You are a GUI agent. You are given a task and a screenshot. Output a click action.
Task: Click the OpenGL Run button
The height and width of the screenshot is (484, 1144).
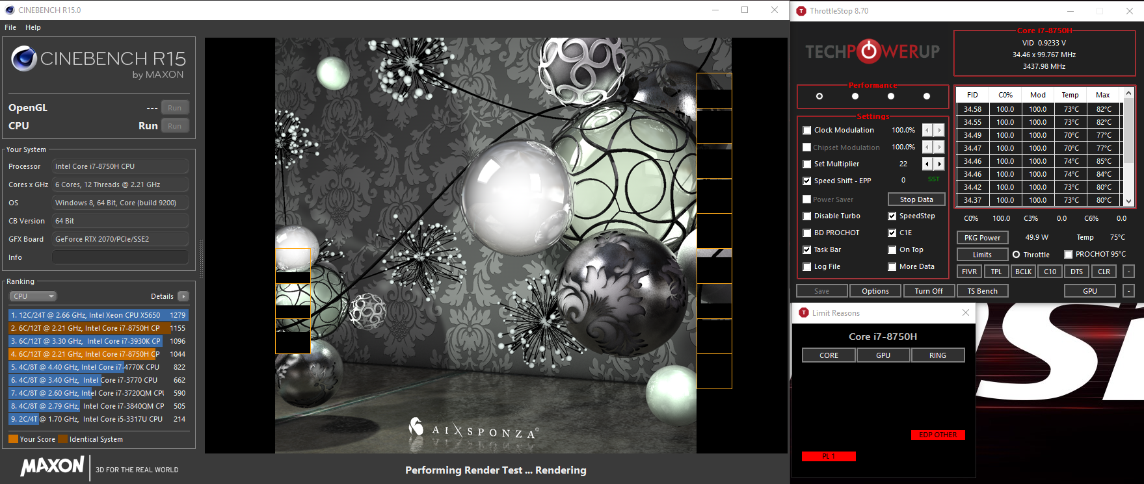(x=175, y=108)
